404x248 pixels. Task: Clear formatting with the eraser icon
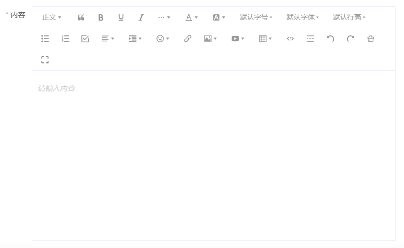point(371,39)
